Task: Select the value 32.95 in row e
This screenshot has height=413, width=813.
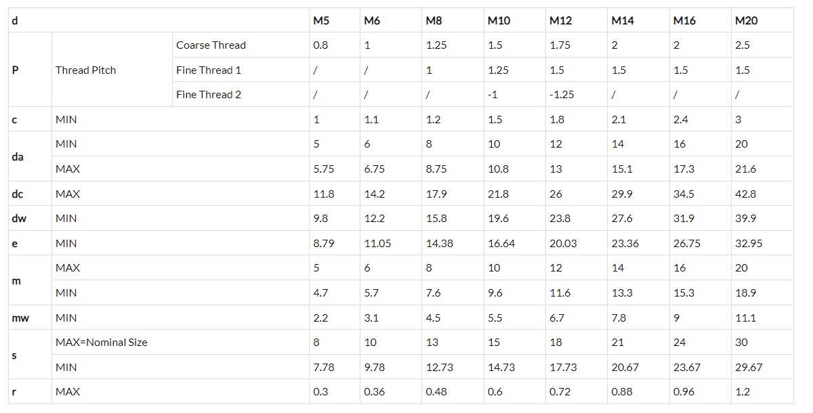Action: [x=749, y=243]
